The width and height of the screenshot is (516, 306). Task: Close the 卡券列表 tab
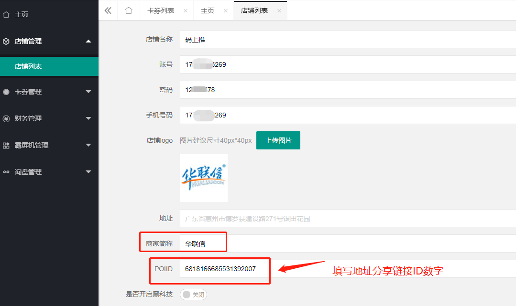click(186, 11)
